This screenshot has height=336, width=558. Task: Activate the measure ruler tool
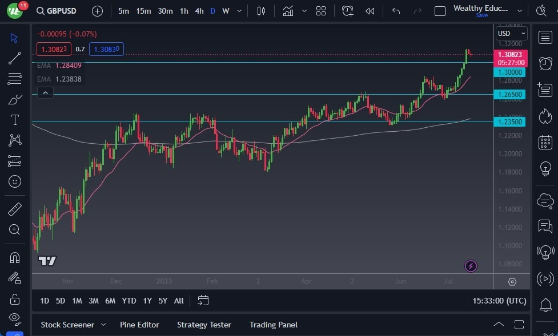(14, 209)
